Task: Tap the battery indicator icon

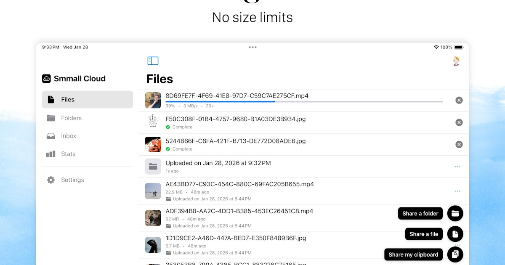Action: (x=458, y=47)
